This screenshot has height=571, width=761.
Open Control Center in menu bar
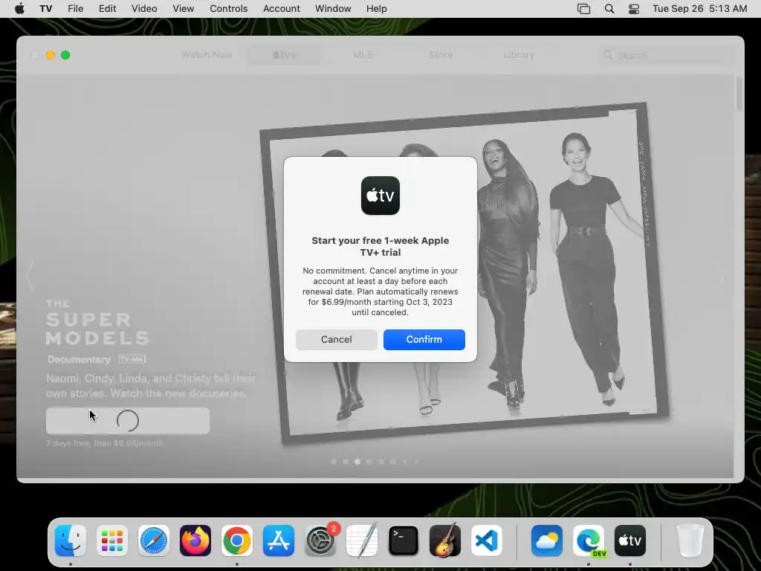coord(634,9)
